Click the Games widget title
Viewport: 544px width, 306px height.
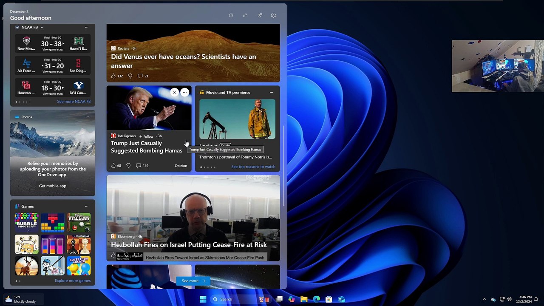[x=28, y=206]
